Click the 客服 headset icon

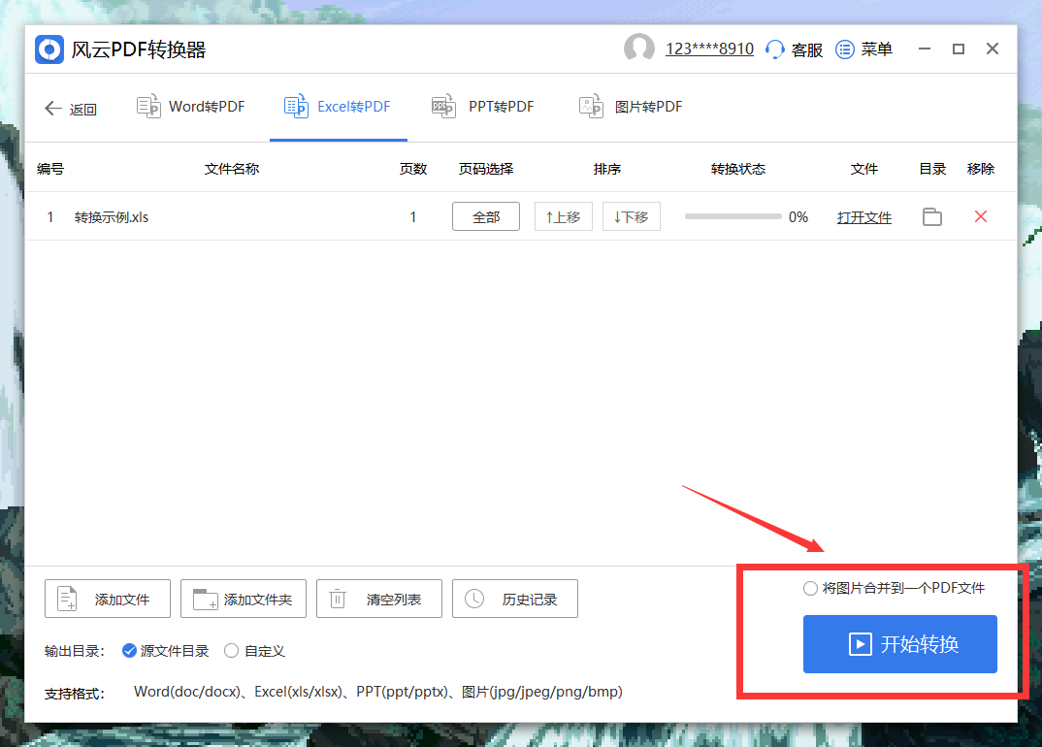[775, 49]
